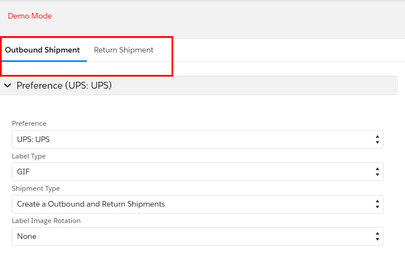Image resolution: width=405 pixels, height=257 pixels.
Task: Switch to the Return Shipment tab
Action: (x=123, y=50)
